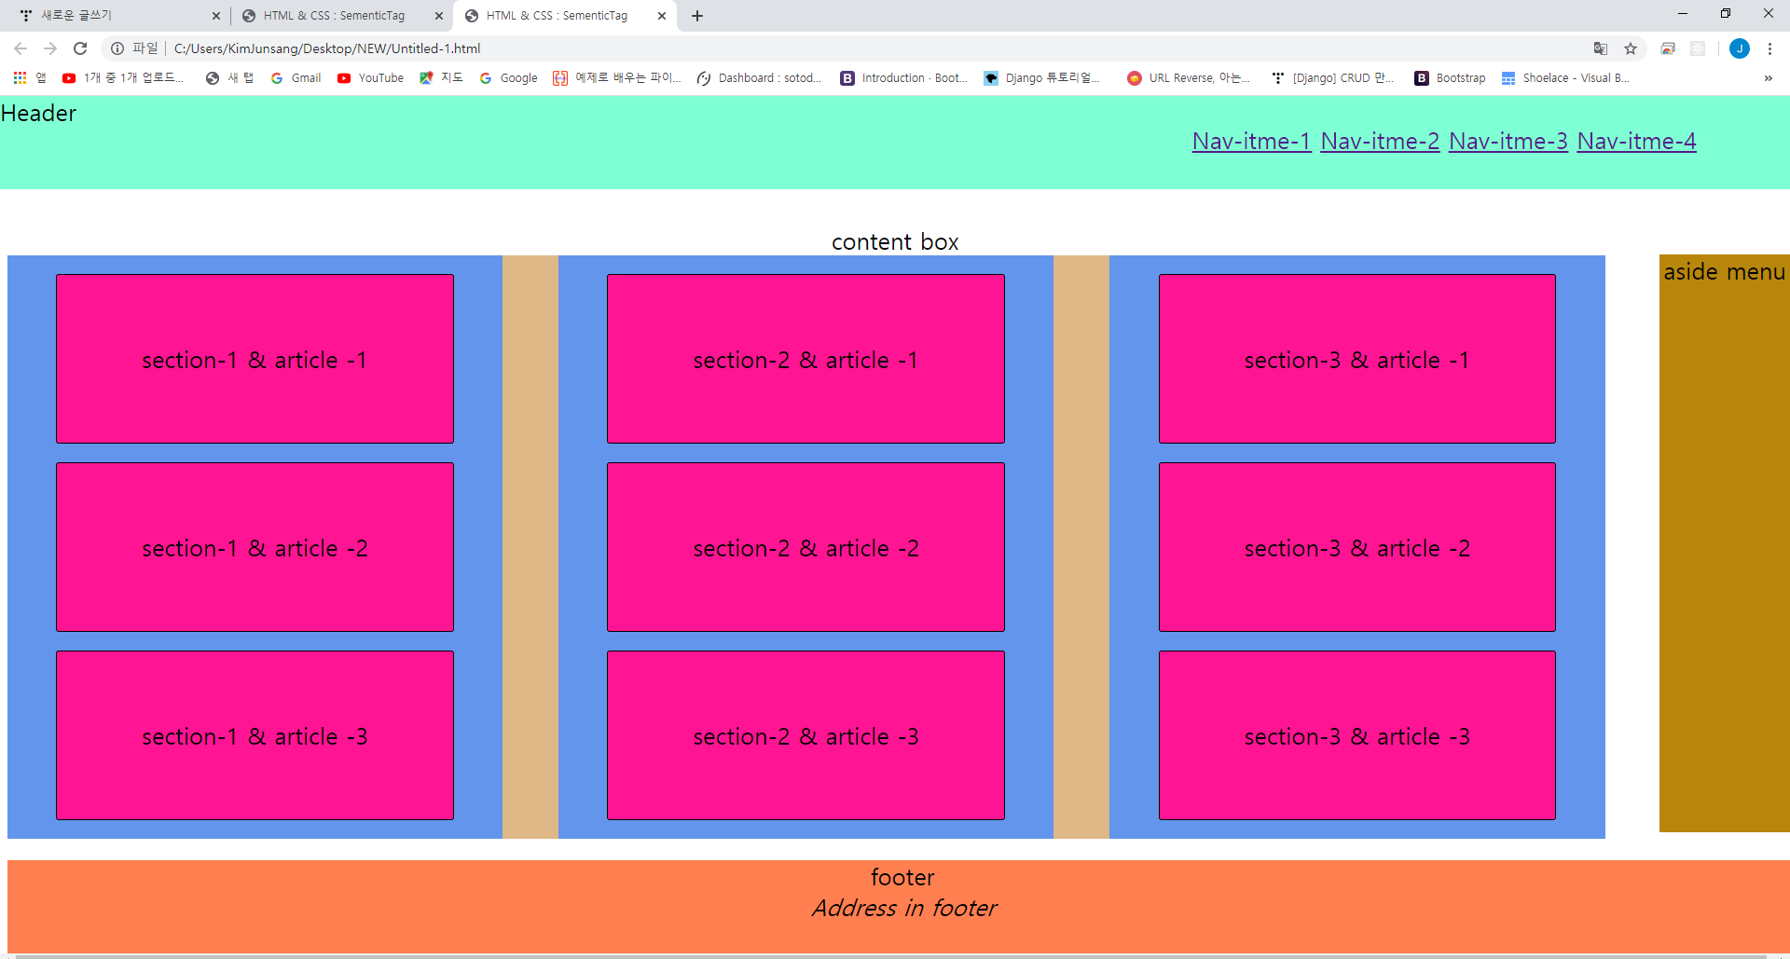Screen dimensions: 1790x959
Task: Open the Bootstrap bookmark
Action: pyautogui.click(x=1450, y=78)
